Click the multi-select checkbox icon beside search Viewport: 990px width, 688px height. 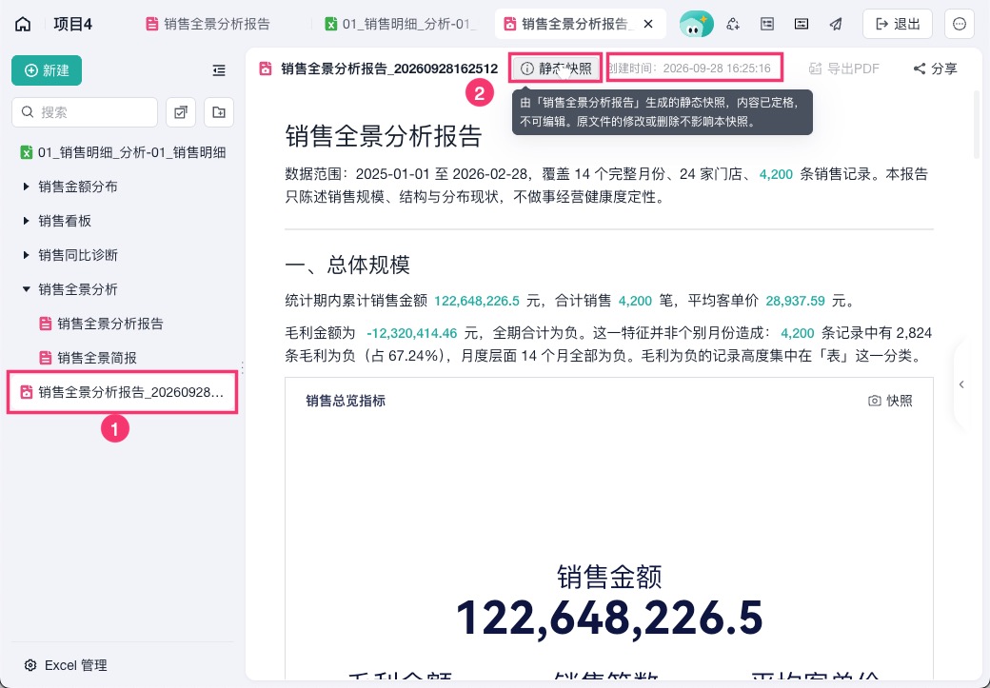181,112
